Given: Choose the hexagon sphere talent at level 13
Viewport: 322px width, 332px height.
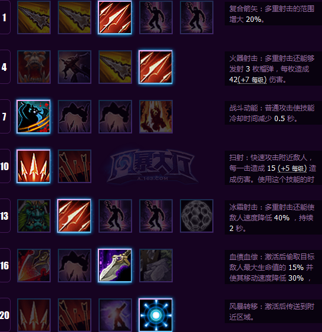Looking at the screenshot, I should click(196, 216).
